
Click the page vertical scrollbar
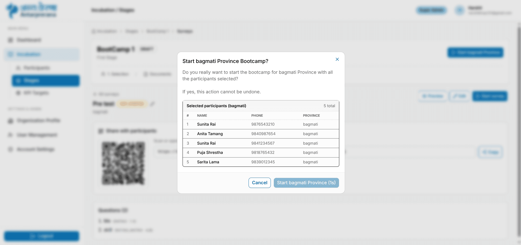519,132
